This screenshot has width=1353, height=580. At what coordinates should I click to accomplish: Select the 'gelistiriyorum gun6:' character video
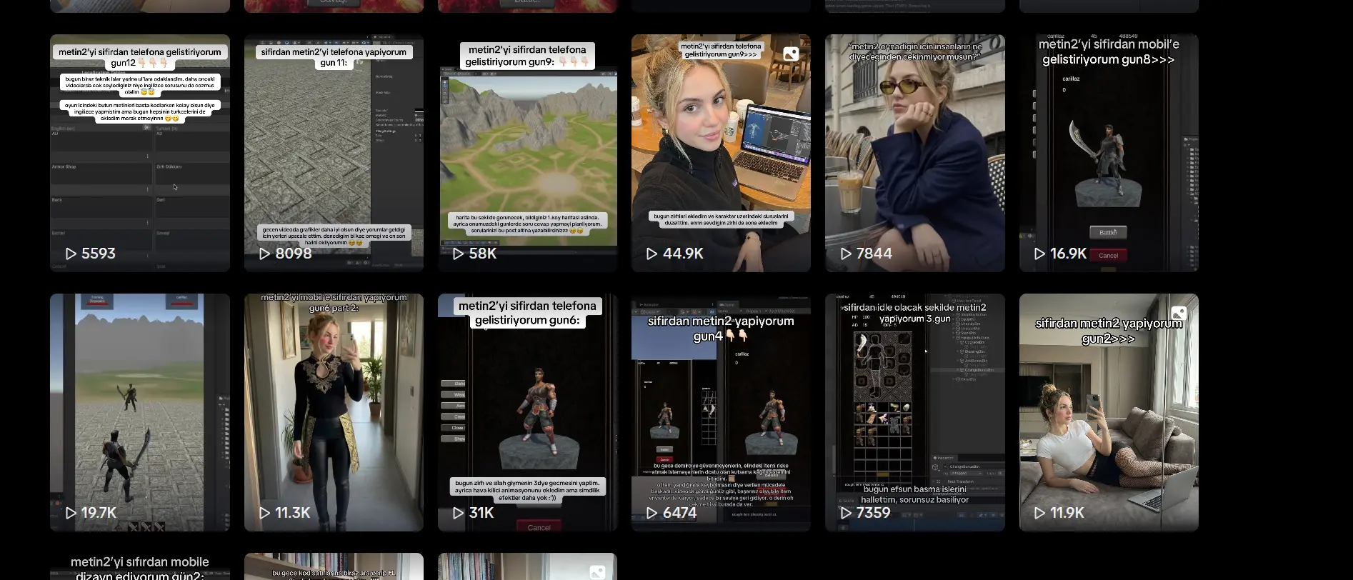(x=527, y=412)
